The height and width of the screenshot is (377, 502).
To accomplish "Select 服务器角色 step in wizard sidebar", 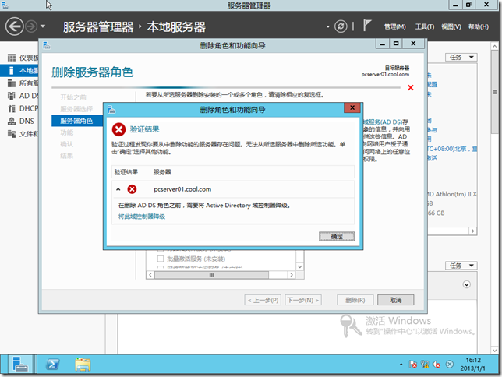I will pyautogui.click(x=77, y=121).
